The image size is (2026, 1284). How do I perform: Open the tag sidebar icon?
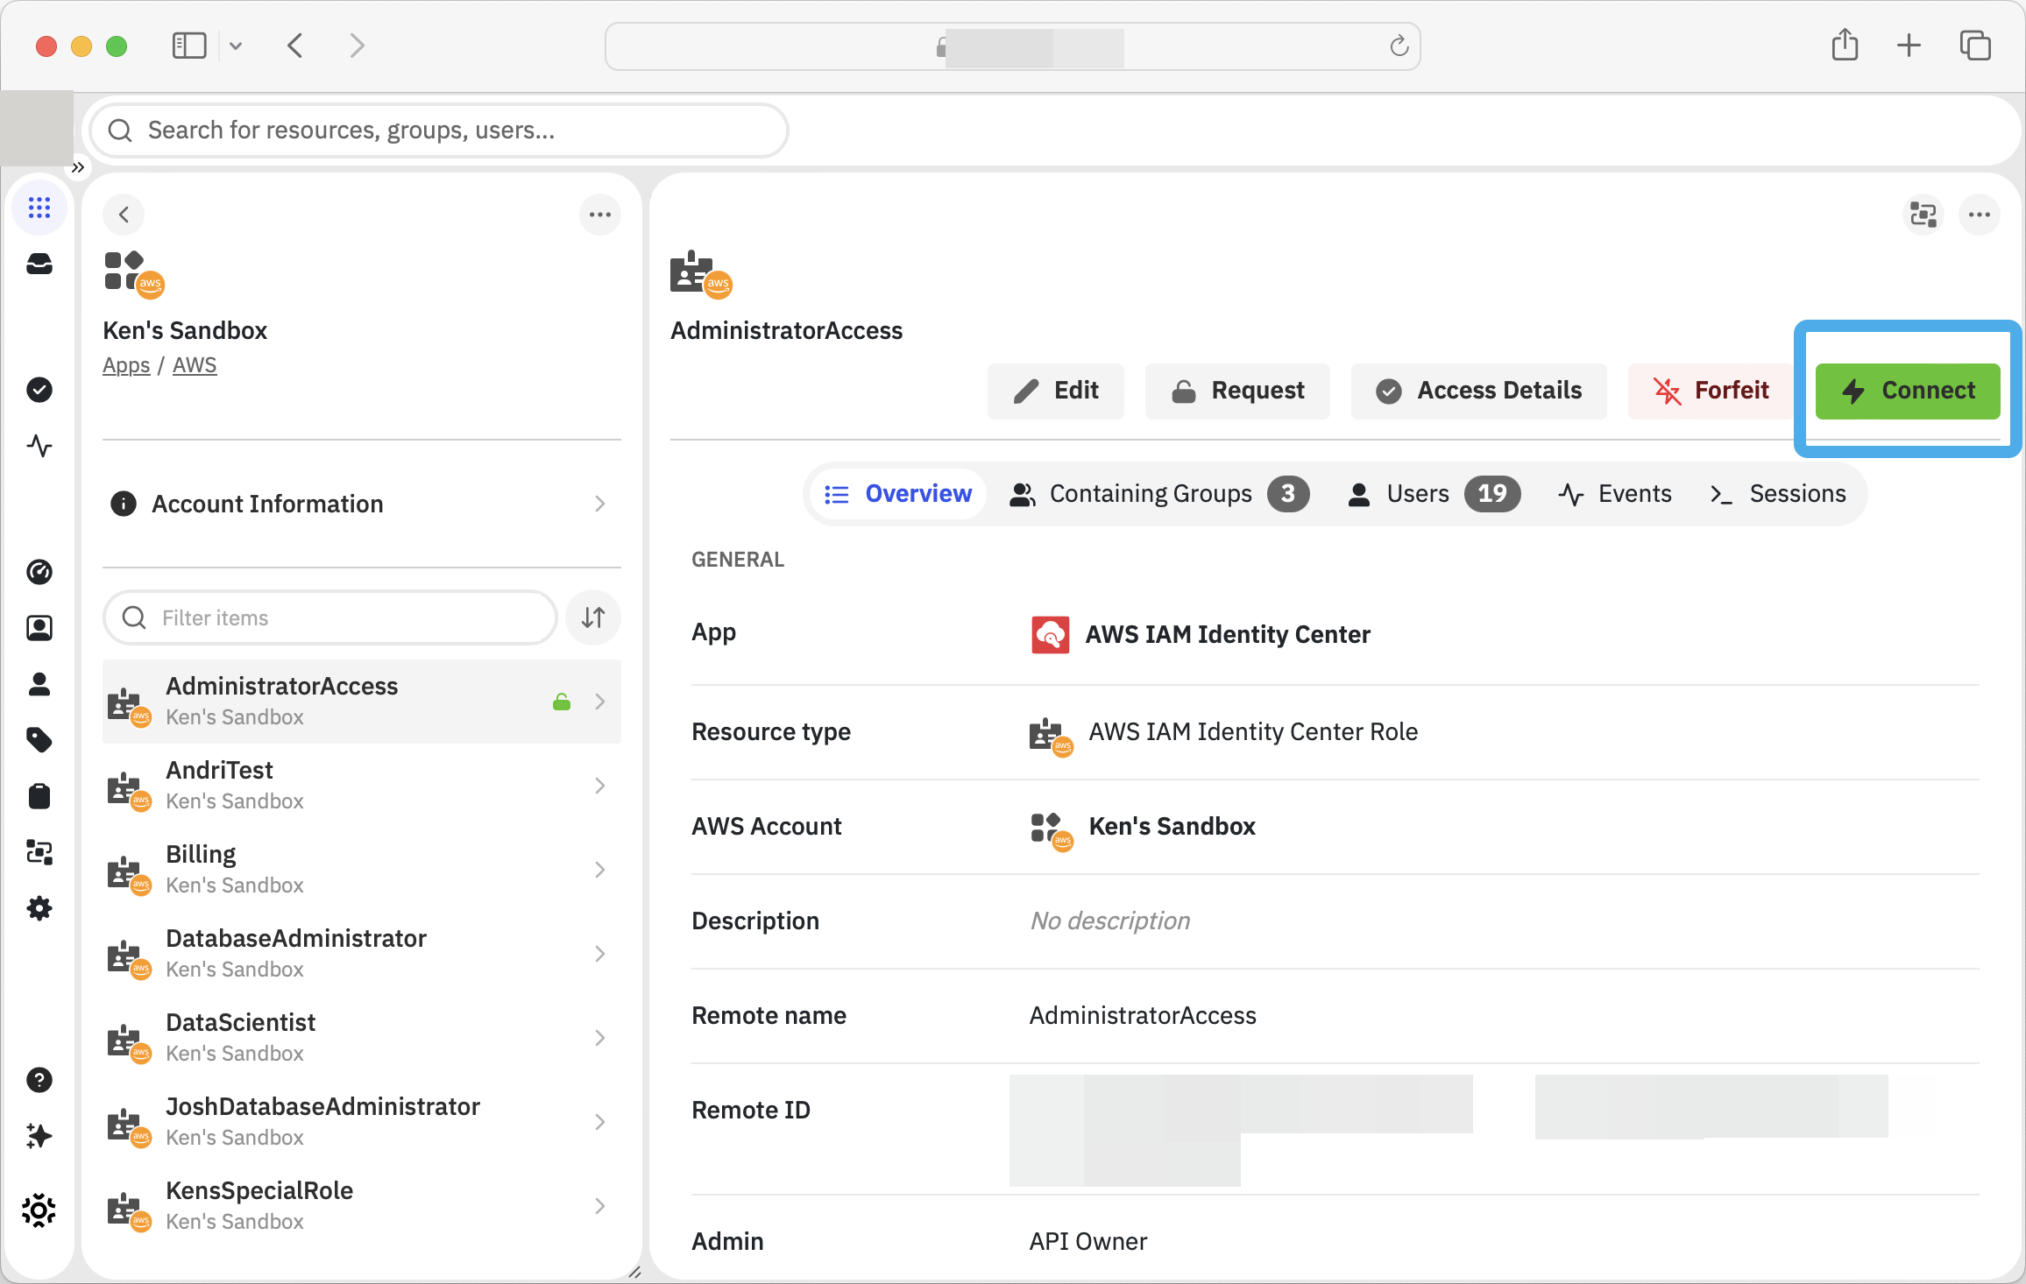tap(39, 740)
